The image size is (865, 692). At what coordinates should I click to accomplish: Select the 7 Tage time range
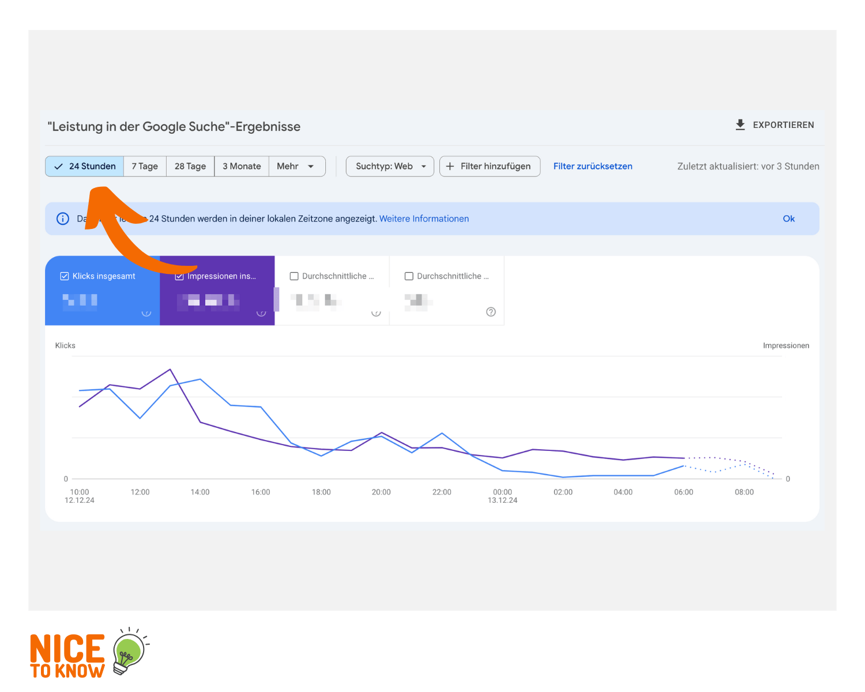(x=145, y=166)
